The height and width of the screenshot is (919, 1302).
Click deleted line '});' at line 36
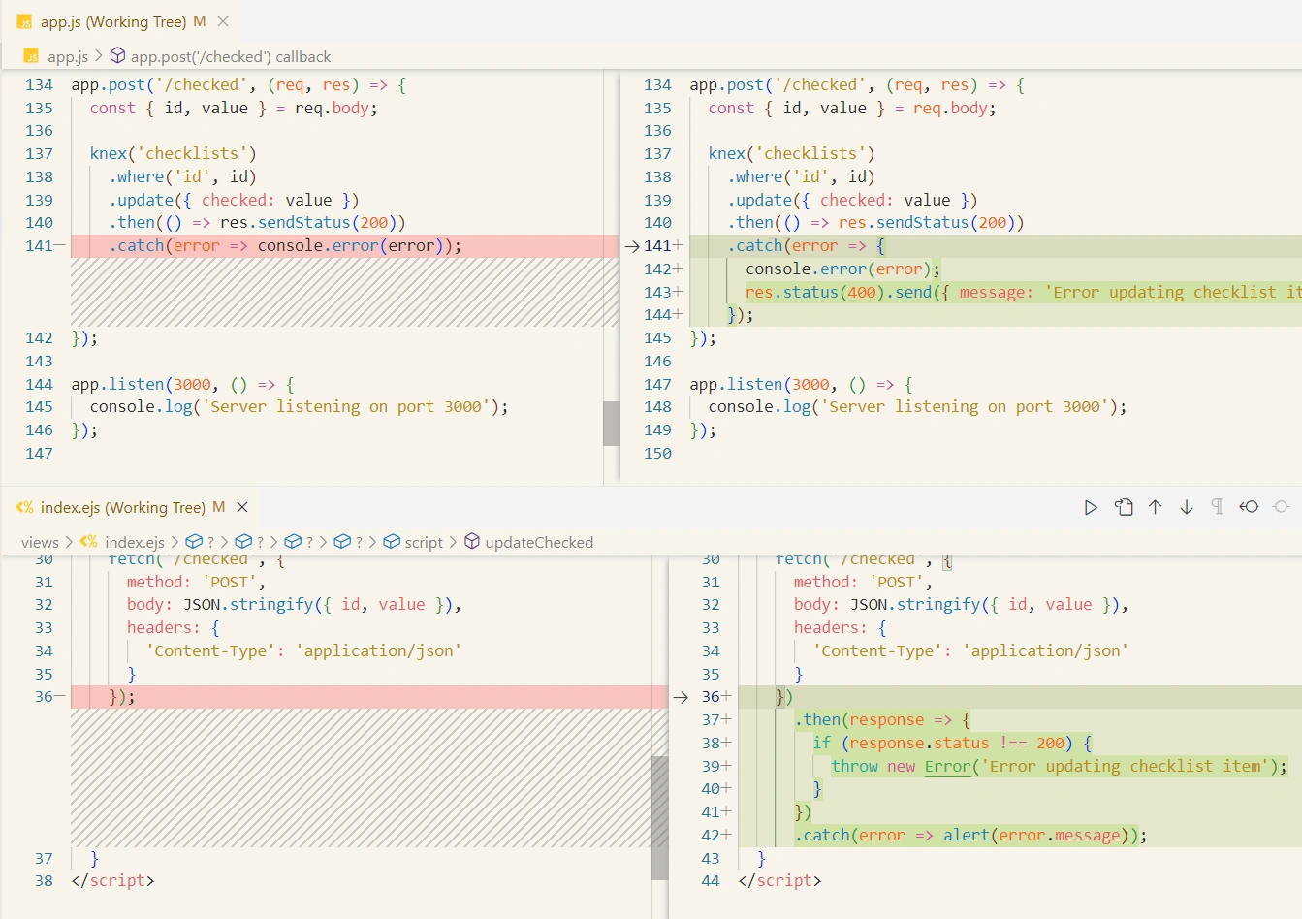point(121,697)
